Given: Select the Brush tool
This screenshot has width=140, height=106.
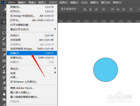Looking at the screenshot, I should tap(4, 66).
